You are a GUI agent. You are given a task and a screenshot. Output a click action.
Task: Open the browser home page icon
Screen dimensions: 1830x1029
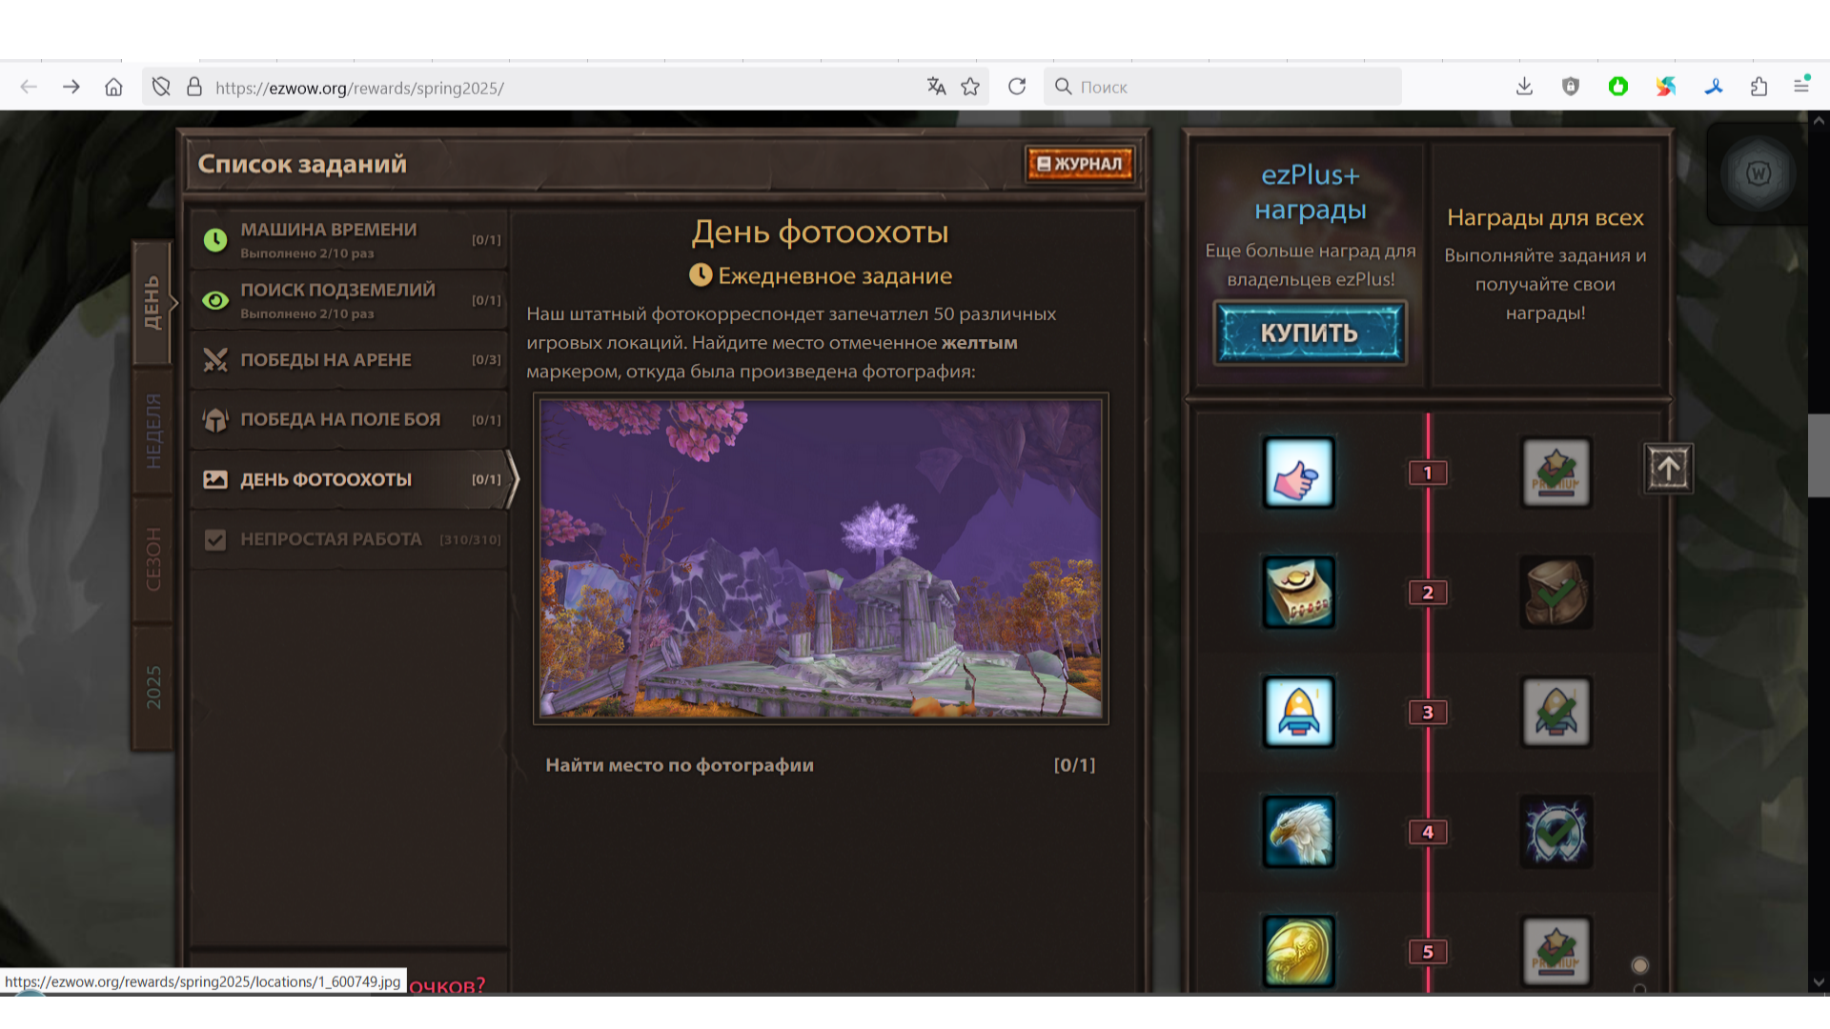click(x=113, y=87)
